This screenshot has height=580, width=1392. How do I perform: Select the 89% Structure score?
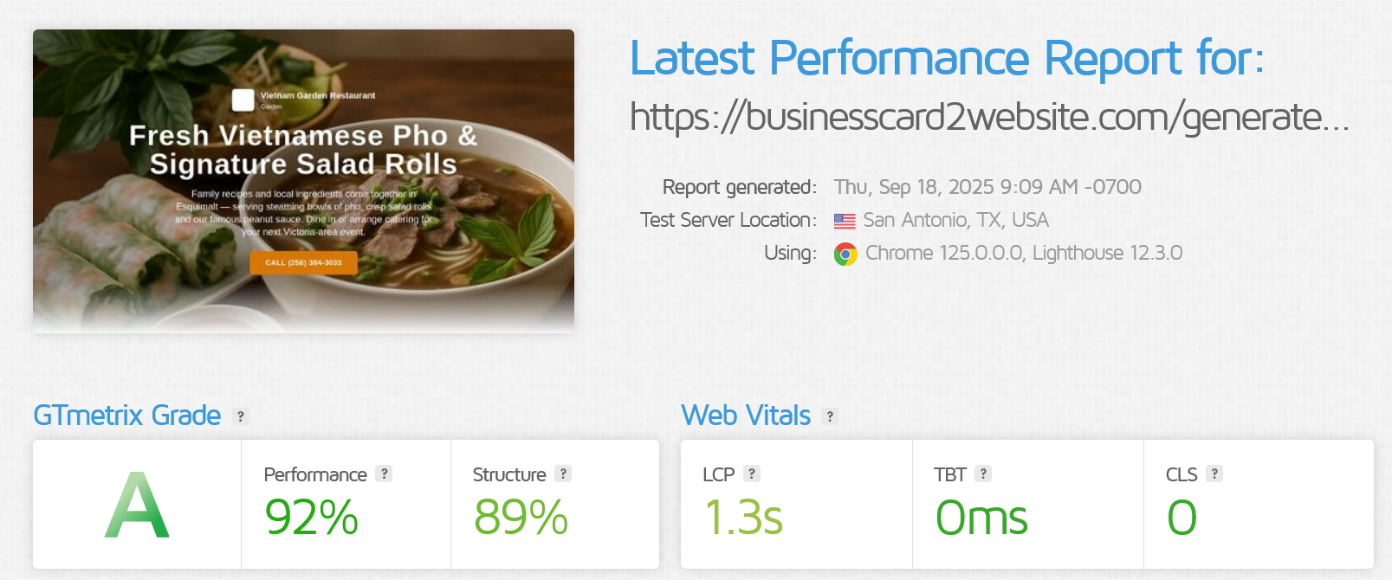(521, 518)
